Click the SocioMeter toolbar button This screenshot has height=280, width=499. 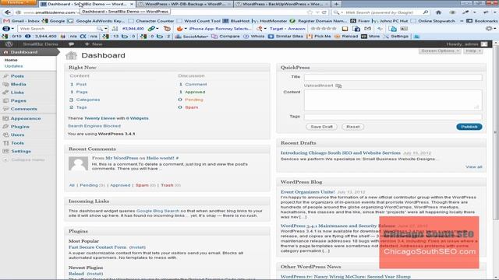[x=191, y=37]
